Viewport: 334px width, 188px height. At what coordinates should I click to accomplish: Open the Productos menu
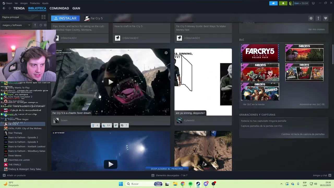[x=35, y=3]
